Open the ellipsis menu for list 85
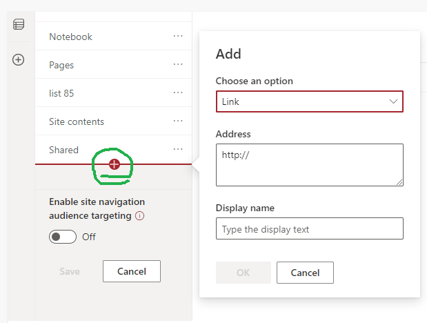The width and height of the screenshot is (427, 323). [178, 92]
